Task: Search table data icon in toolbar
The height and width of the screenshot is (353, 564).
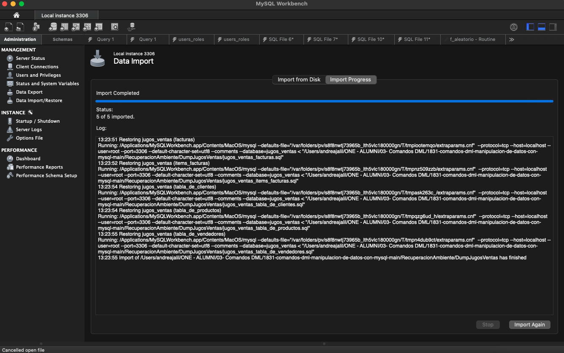Action: point(115,27)
